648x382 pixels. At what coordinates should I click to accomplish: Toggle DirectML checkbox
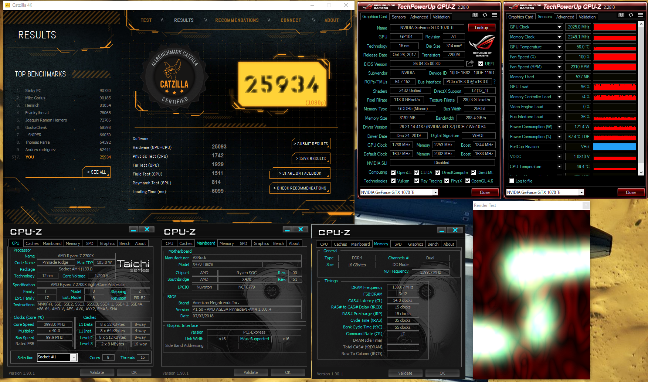473,173
